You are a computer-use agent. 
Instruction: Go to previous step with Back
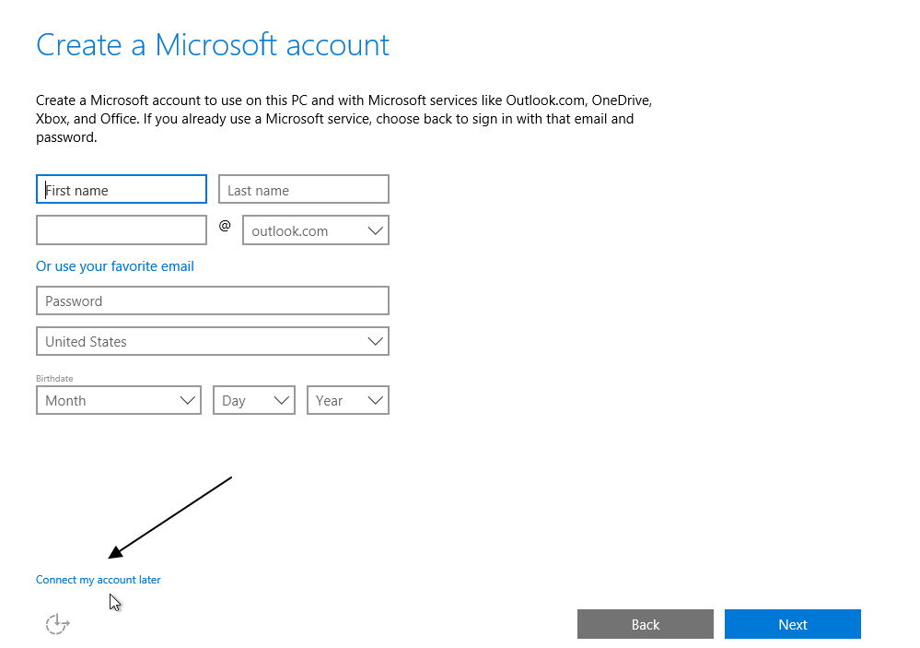pyautogui.click(x=646, y=624)
